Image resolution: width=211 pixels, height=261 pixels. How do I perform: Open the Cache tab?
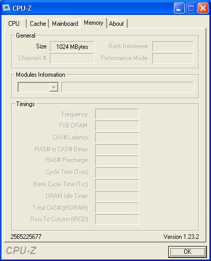38,24
